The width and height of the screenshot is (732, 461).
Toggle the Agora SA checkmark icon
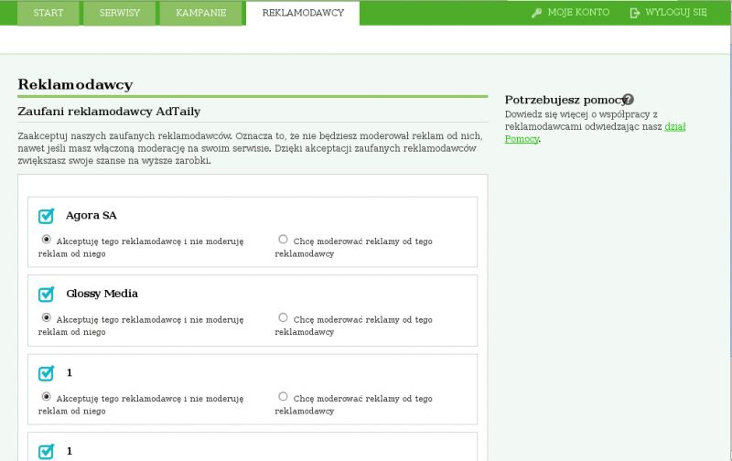pos(47,216)
